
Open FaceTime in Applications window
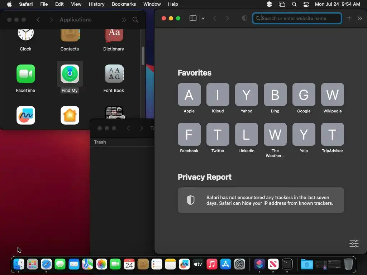click(x=26, y=74)
